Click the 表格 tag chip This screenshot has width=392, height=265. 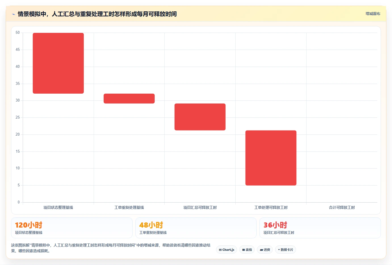(247, 250)
